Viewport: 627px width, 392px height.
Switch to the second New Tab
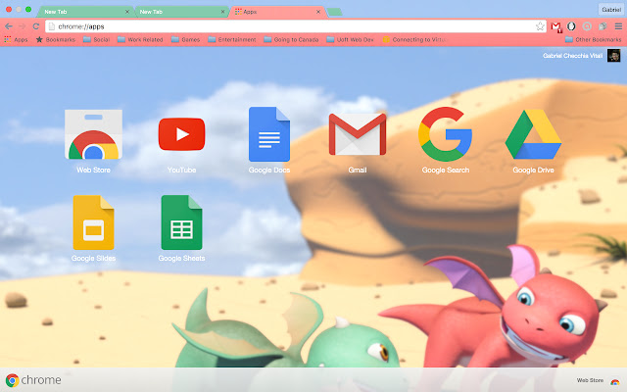[180, 12]
